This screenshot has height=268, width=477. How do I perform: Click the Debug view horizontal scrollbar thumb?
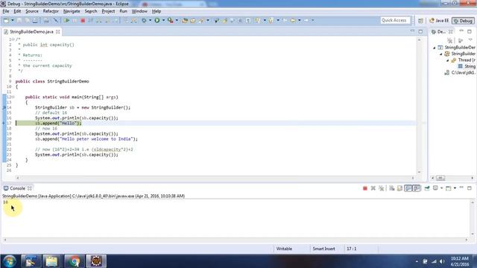tap(440, 178)
